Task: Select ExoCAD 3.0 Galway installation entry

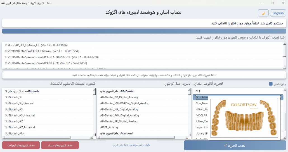Action: point(42,51)
